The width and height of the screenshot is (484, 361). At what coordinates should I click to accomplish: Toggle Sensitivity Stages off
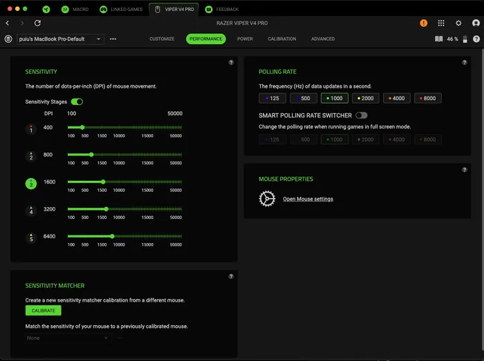(77, 101)
